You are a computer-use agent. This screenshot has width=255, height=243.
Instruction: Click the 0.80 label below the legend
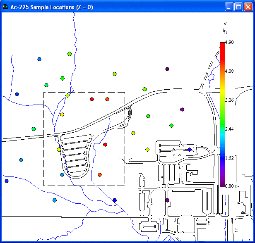(229, 186)
